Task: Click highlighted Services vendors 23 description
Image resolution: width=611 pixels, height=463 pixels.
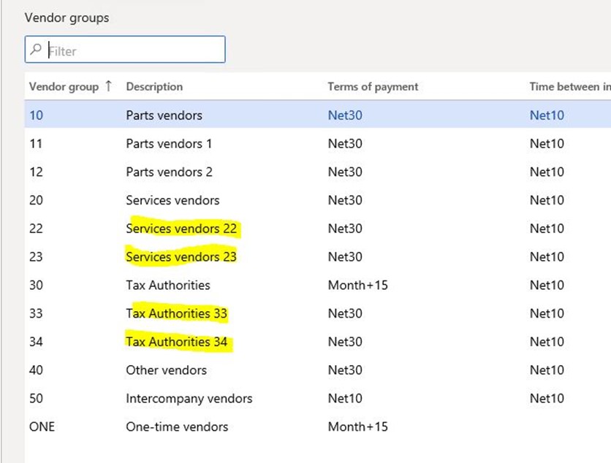Action: coord(181,257)
